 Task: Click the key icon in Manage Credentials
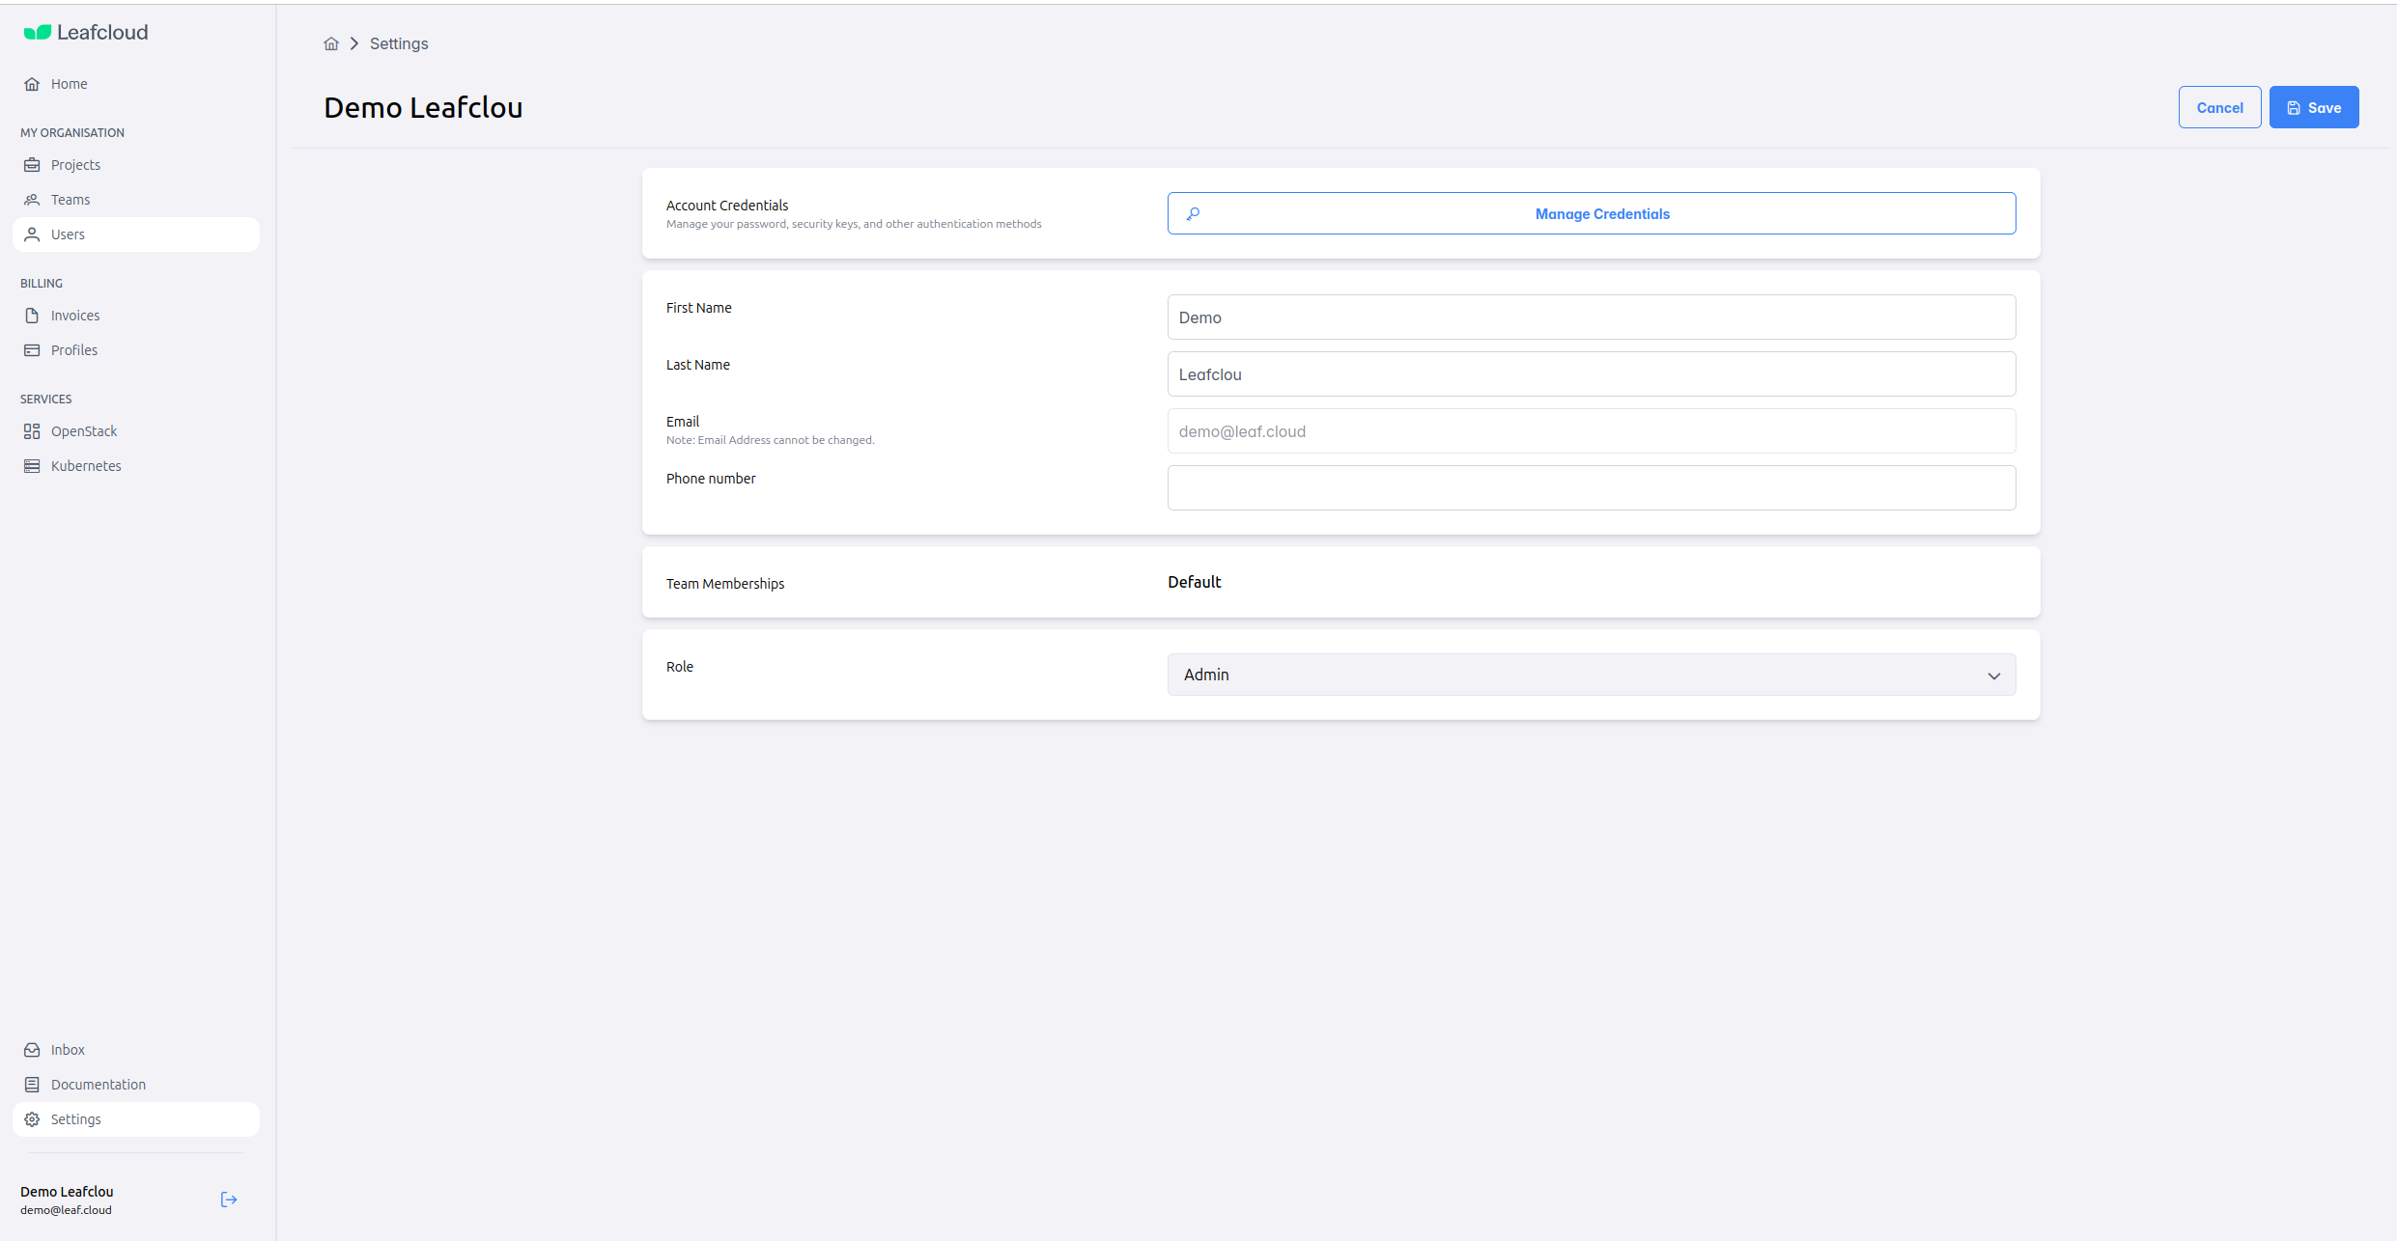(1194, 213)
